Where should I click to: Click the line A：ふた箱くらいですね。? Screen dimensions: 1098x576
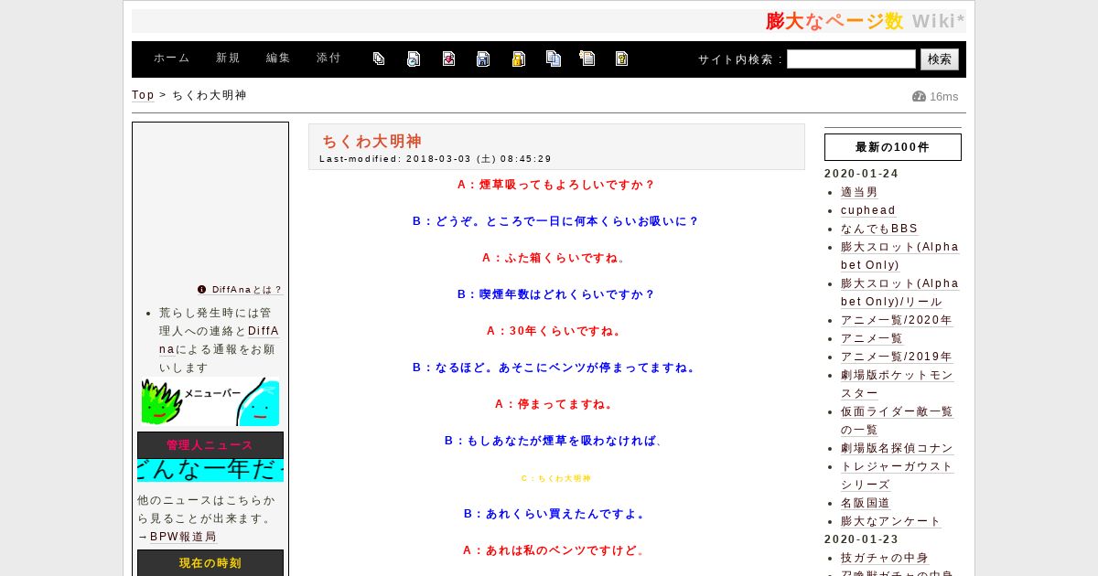(556, 258)
